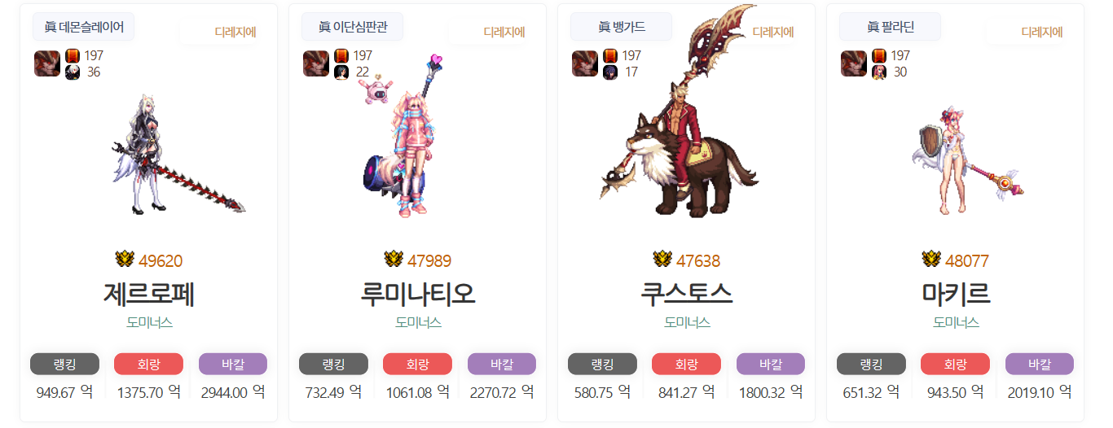Select the 바칼 badge under 쿠스토스
1113x428 pixels.
tap(771, 364)
